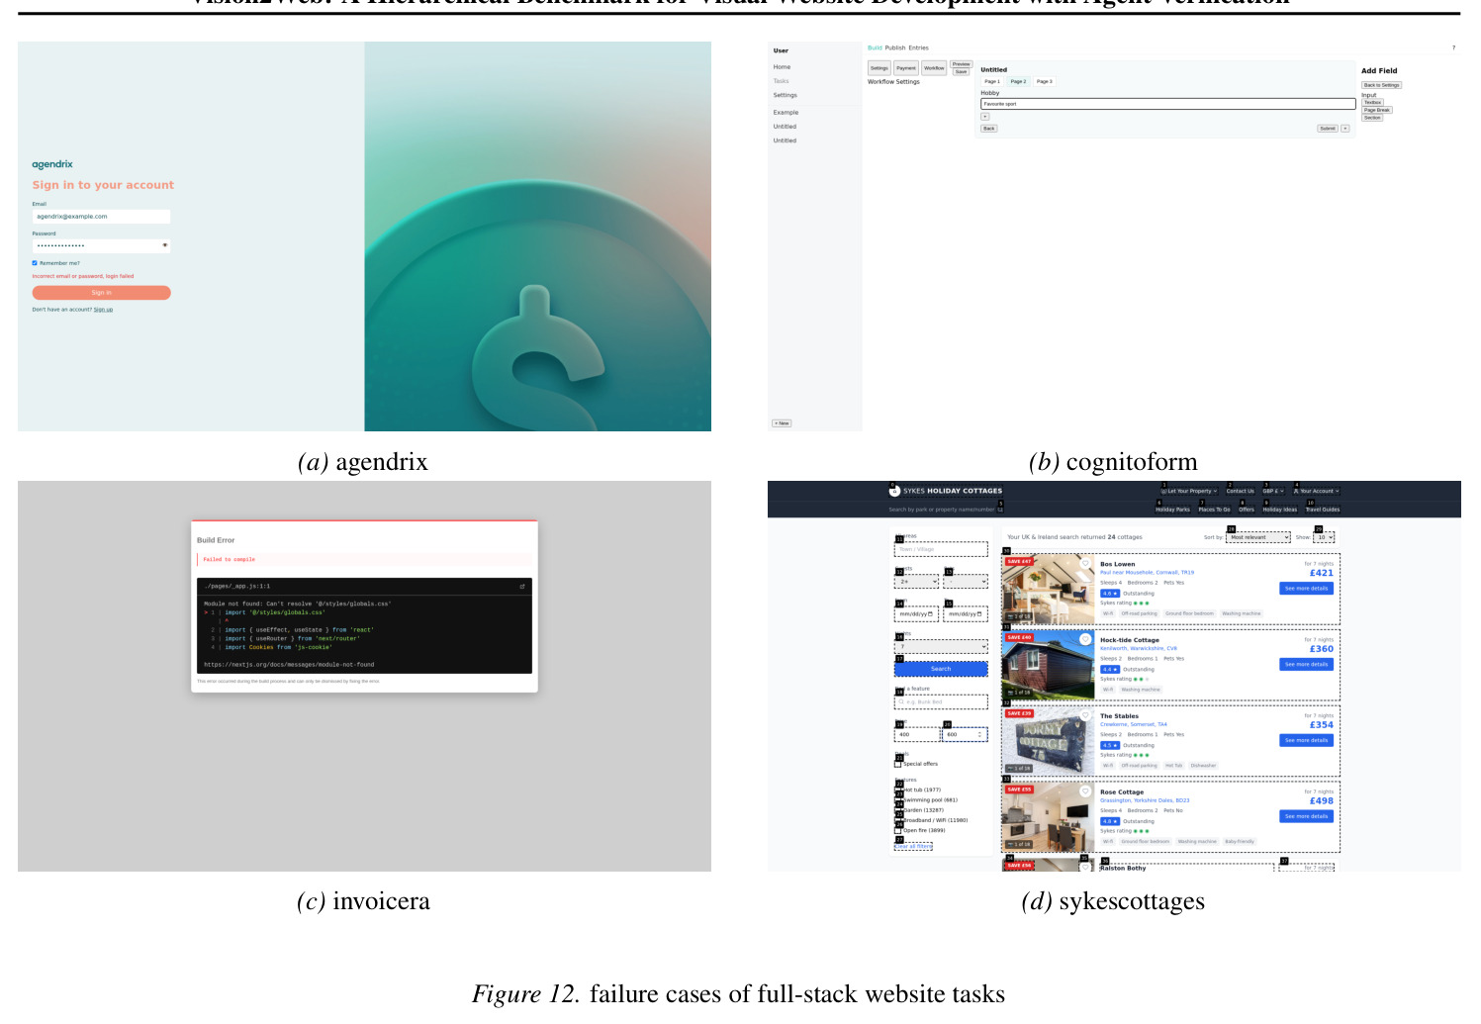This screenshot has height=1024, width=1481.
Task: Open the Sort by 'Most relevant' dropdown
Action: 1258,537
